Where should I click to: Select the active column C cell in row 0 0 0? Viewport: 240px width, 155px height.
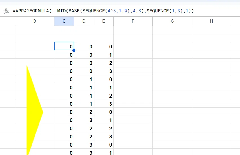pos(64,46)
